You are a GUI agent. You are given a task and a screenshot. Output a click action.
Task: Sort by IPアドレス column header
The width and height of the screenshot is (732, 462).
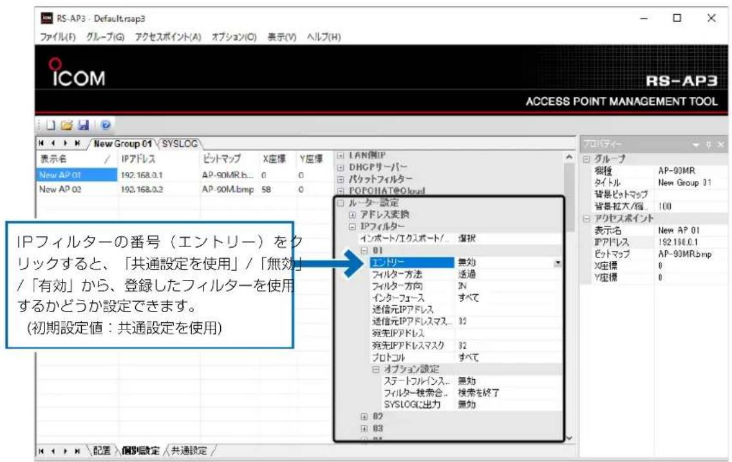click(x=158, y=159)
